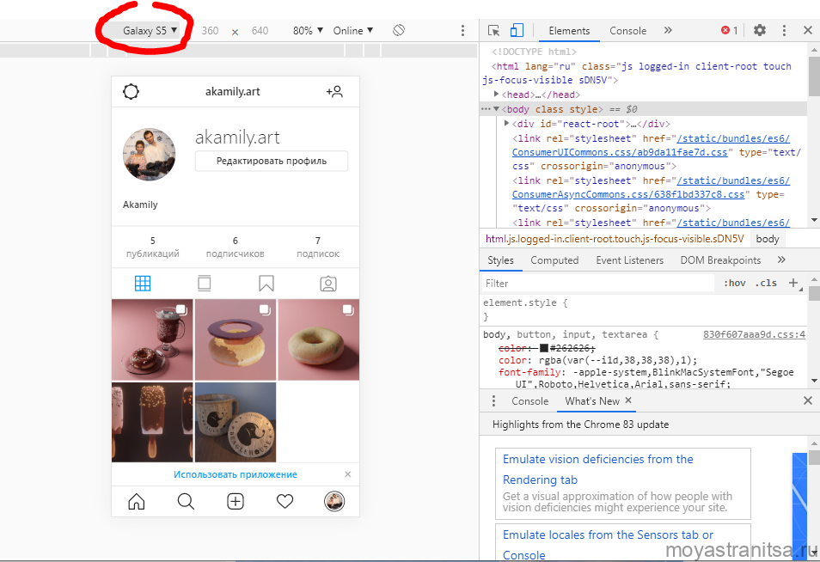This screenshot has width=820, height=562.
Task: Click the inspect element picker icon
Action: click(493, 30)
